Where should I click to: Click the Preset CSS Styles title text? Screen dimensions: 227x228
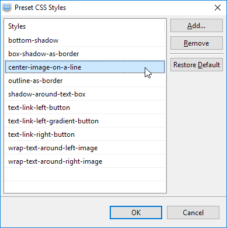[x=40, y=8]
